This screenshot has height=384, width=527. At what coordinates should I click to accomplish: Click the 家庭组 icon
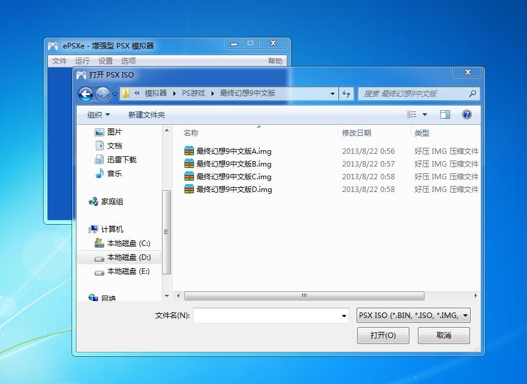93,202
